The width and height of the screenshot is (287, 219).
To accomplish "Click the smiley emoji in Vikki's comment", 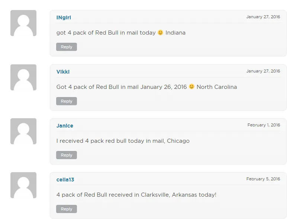I will (x=192, y=87).
